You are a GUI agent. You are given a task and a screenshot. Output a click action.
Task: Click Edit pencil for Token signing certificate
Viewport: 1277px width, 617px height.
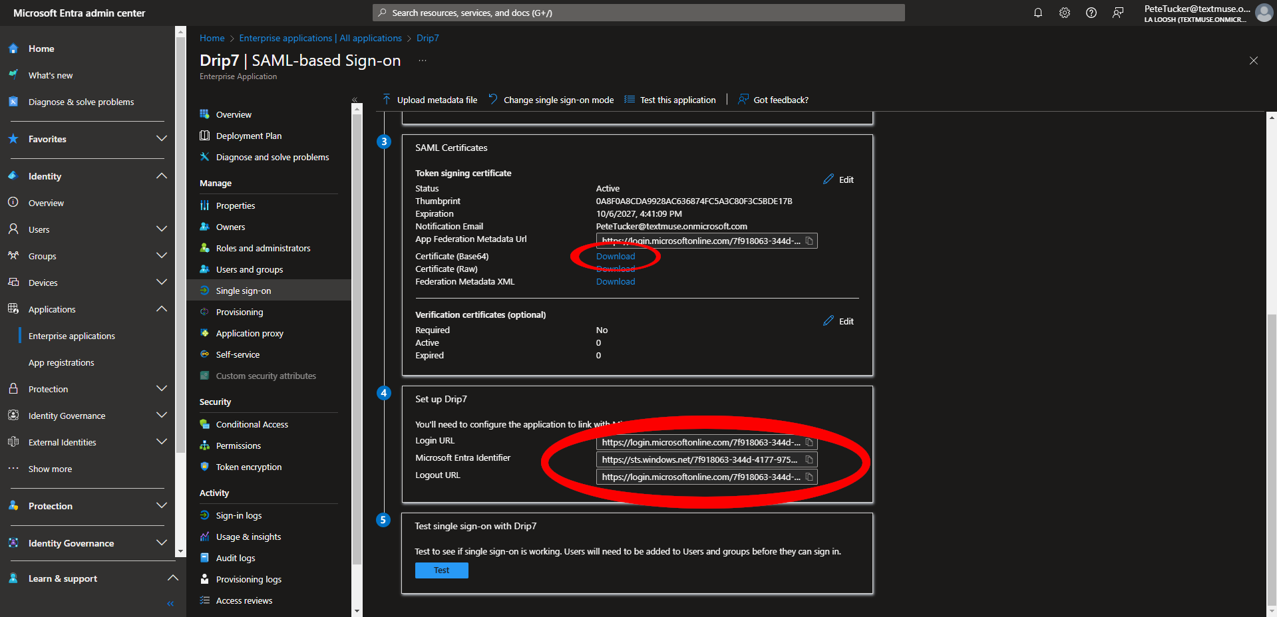pos(838,180)
